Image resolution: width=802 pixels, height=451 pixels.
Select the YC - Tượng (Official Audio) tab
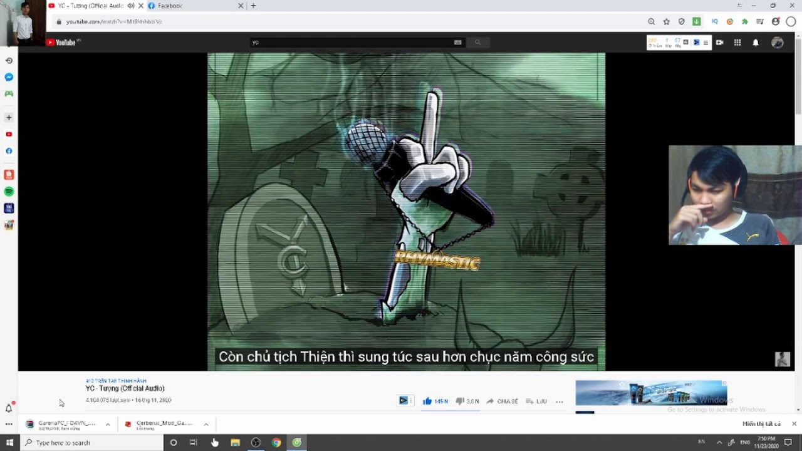point(96,6)
